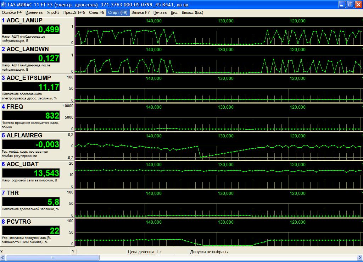
Task: Go to previous page with Пред.Sft-F6
Action: coord(74,12)
